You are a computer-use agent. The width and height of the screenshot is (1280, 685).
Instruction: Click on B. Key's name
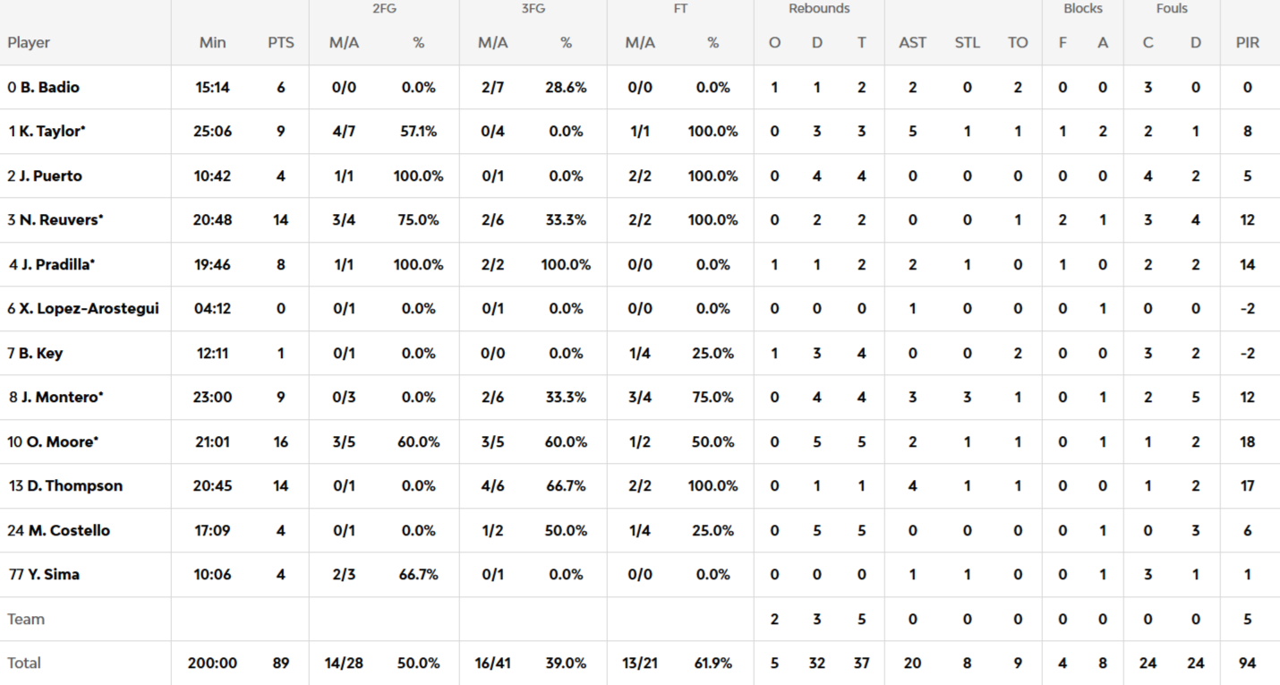pos(40,354)
